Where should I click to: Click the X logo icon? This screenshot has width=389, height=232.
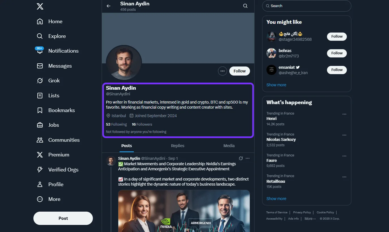pyautogui.click(x=40, y=7)
